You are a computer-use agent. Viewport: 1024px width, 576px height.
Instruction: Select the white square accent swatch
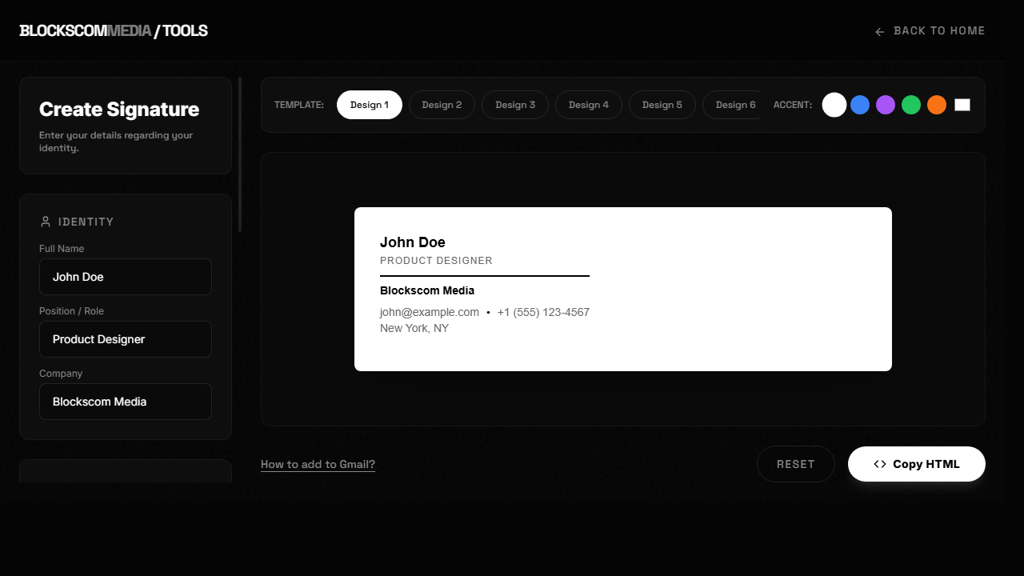pyautogui.click(x=962, y=104)
